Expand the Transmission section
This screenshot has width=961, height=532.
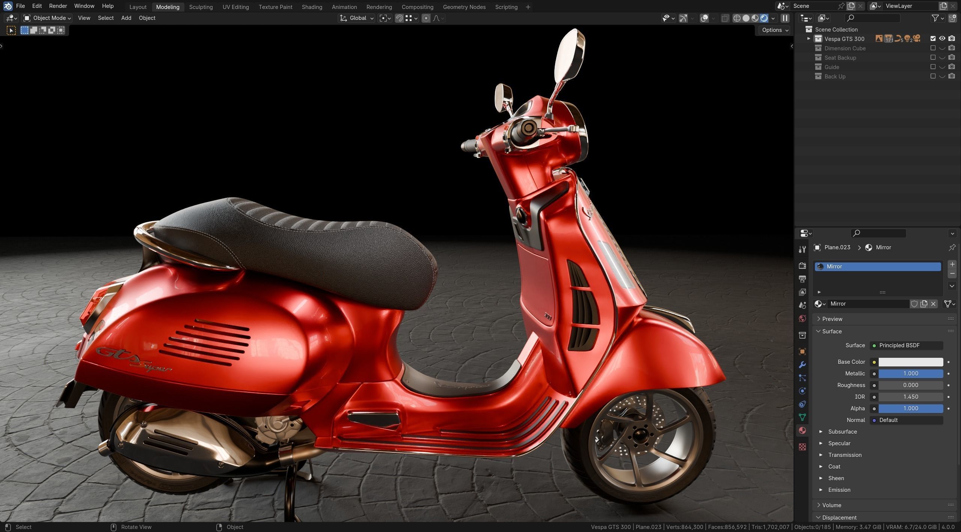pos(845,455)
